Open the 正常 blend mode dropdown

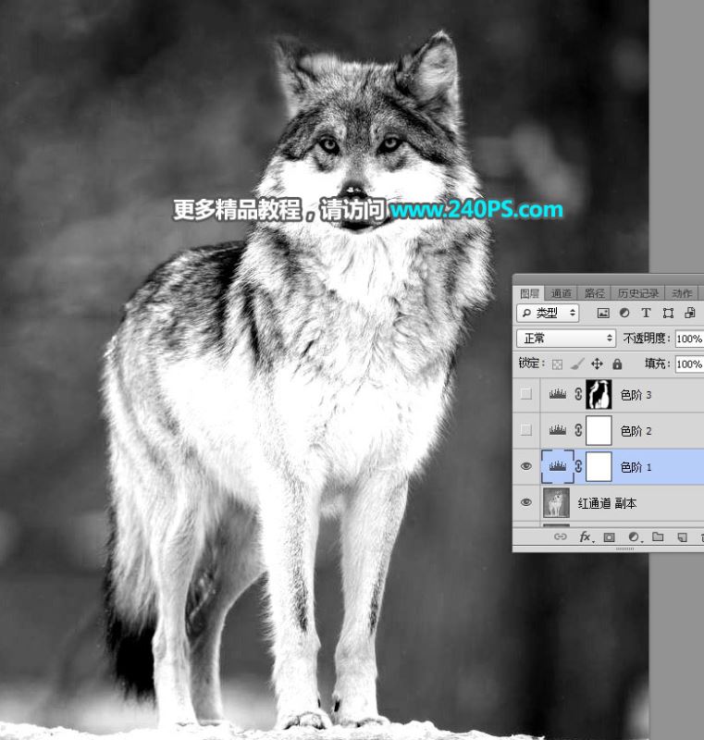click(566, 339)
